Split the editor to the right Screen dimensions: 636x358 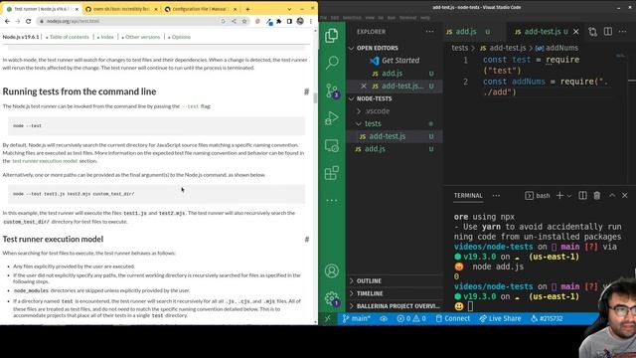[607, 31]
